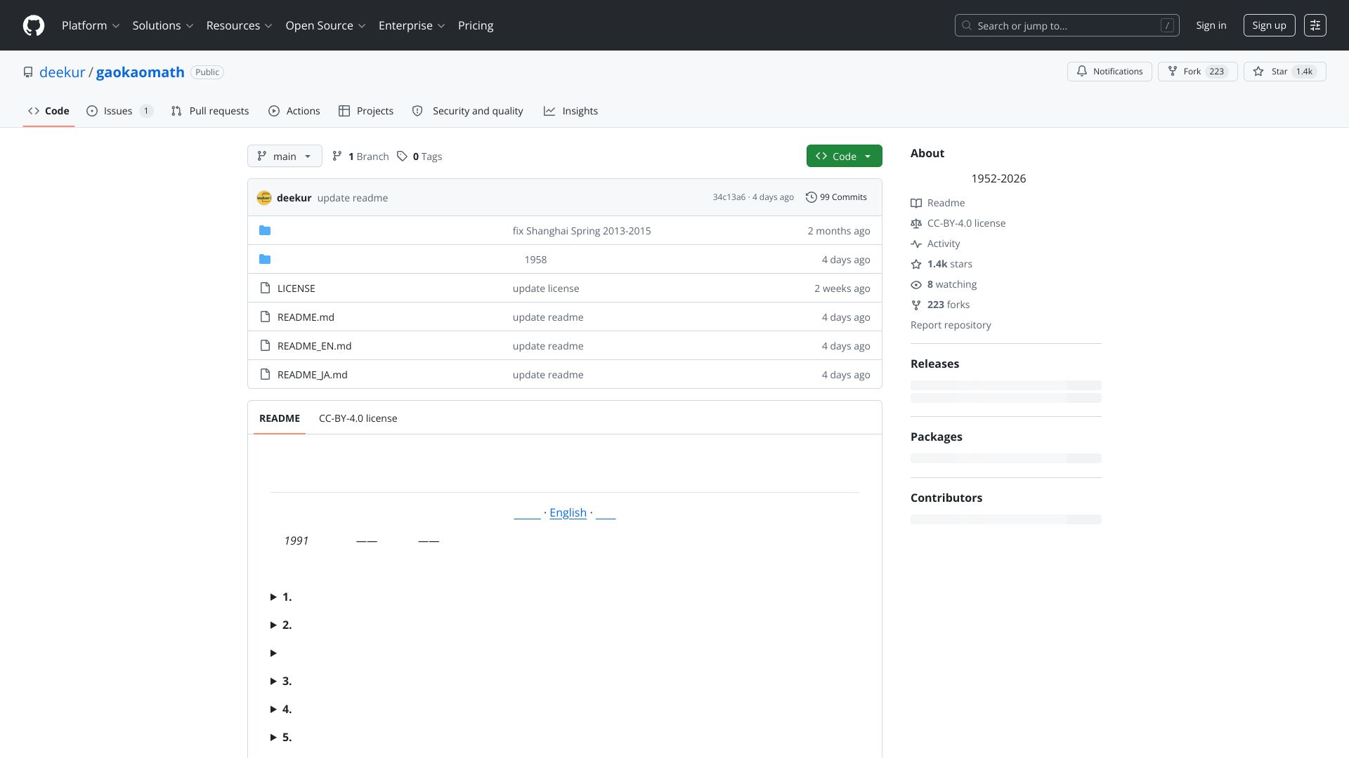
Task: Expand README section 4 disclosure triangle
Action: coord(273,709)
